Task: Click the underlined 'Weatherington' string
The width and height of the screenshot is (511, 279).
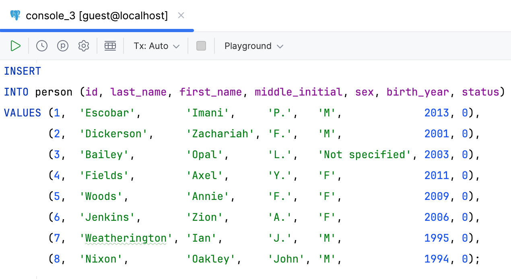Action: pyautogui.click(x=126, y=238)
